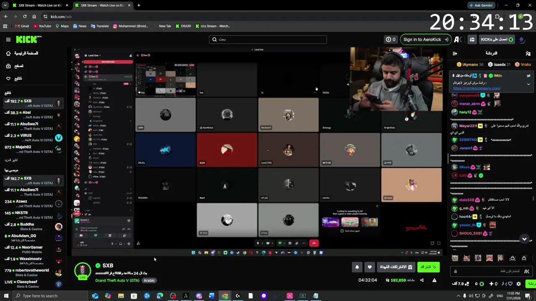Open the YouTube bookmark

[42, 26]
